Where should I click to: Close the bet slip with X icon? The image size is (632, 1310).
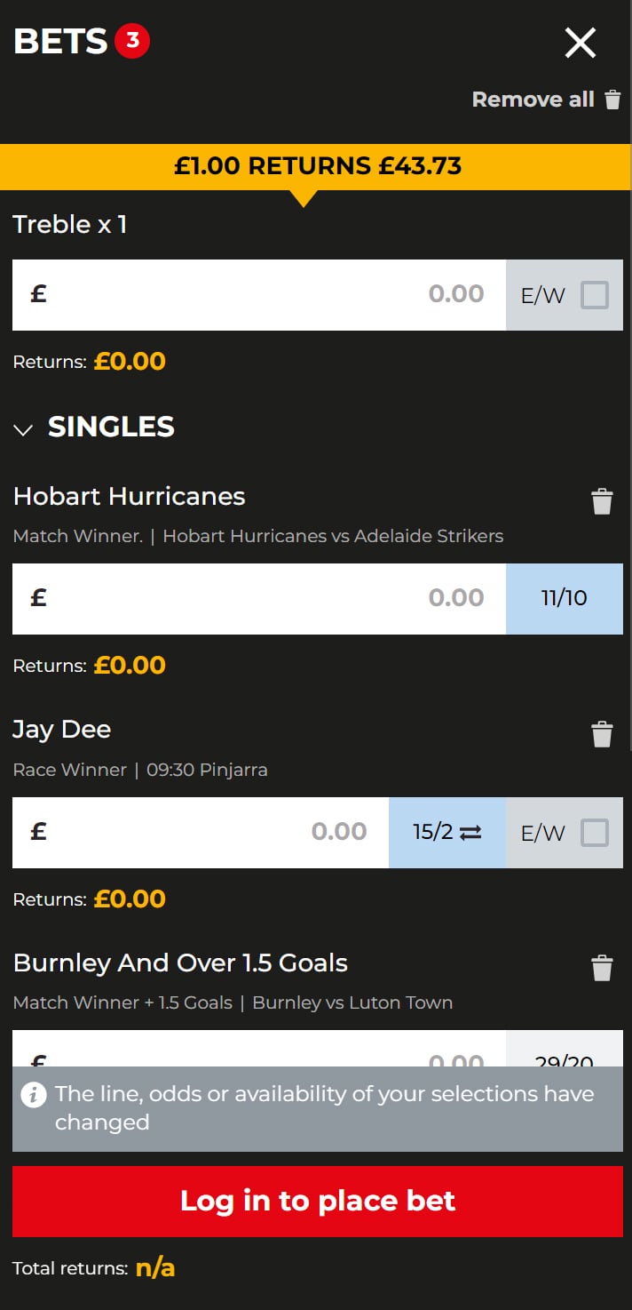[x=581, y=43]
